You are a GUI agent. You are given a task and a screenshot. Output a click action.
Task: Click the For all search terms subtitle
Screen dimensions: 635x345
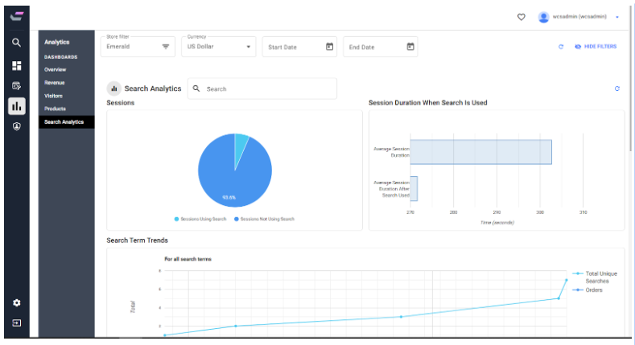(188, 259)
